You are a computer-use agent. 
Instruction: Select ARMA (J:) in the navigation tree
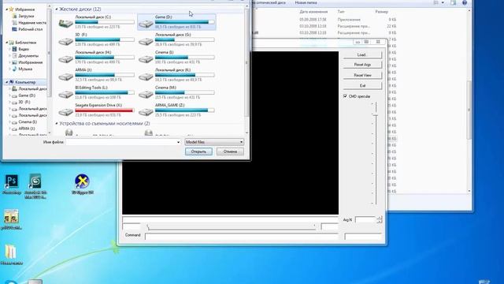click(x=27, y=129)
